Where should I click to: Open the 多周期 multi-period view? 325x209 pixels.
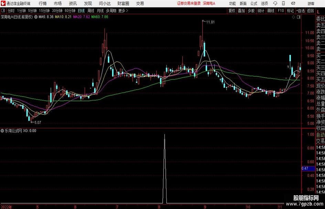coord(111,11)
